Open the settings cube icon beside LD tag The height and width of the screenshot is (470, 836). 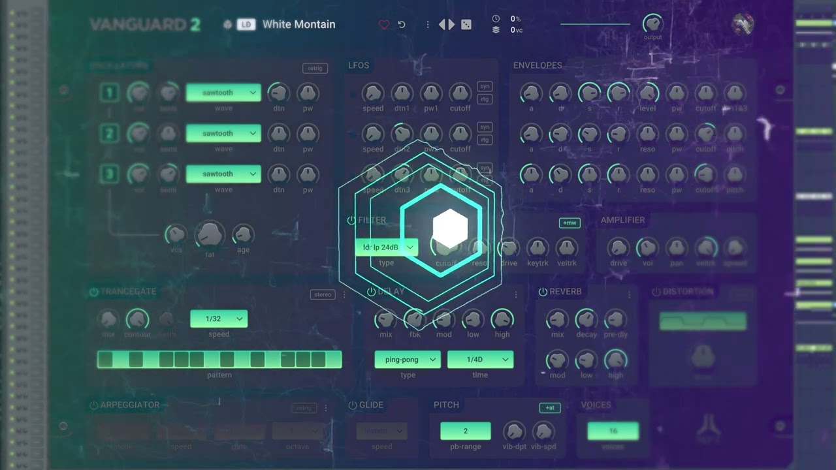[227, 25]
